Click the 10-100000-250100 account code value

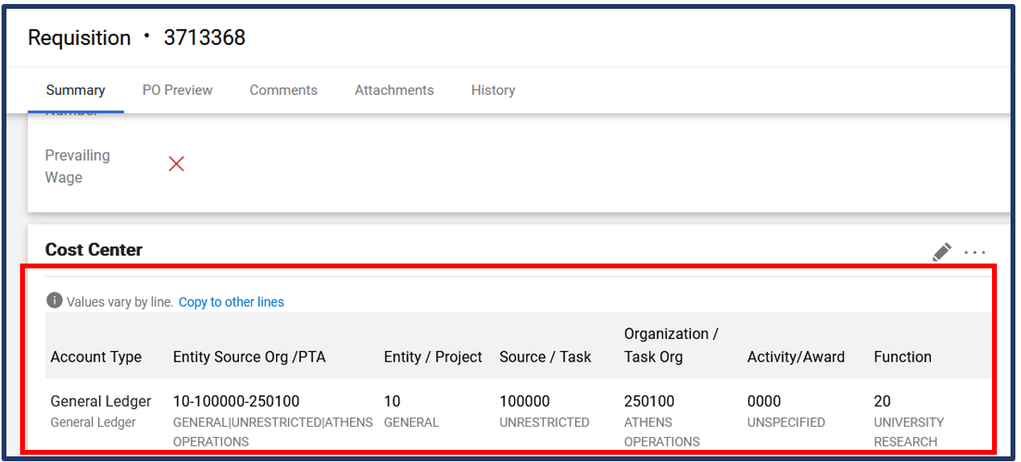pos(237,401)
